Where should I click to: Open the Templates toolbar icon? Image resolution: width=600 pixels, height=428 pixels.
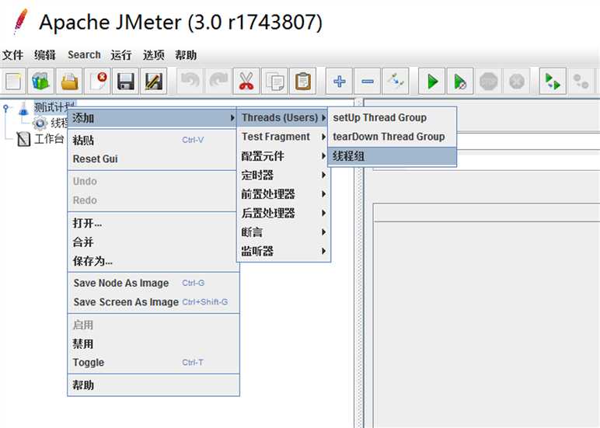click(x=41, y=81)
